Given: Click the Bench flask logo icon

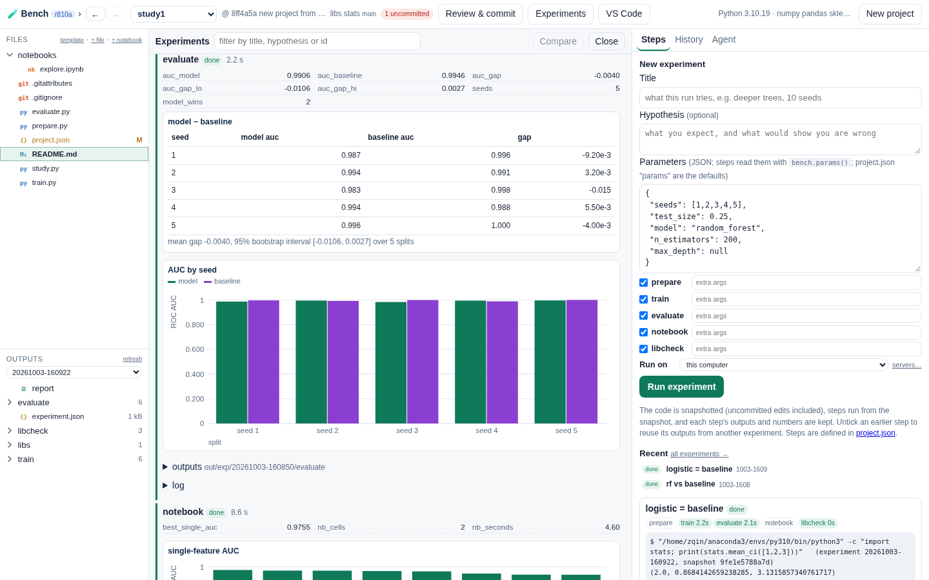Looking at the screenshot, I should pos(12,14).
